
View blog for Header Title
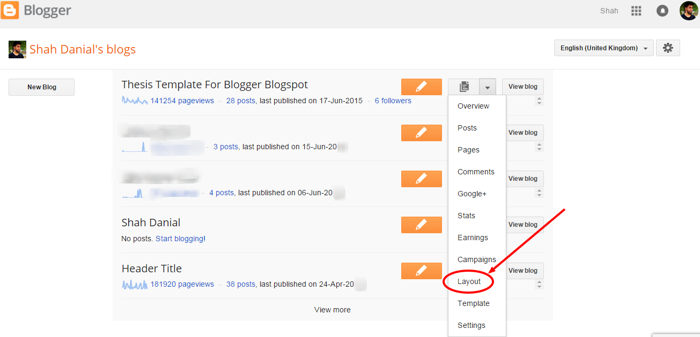(523, 271)
